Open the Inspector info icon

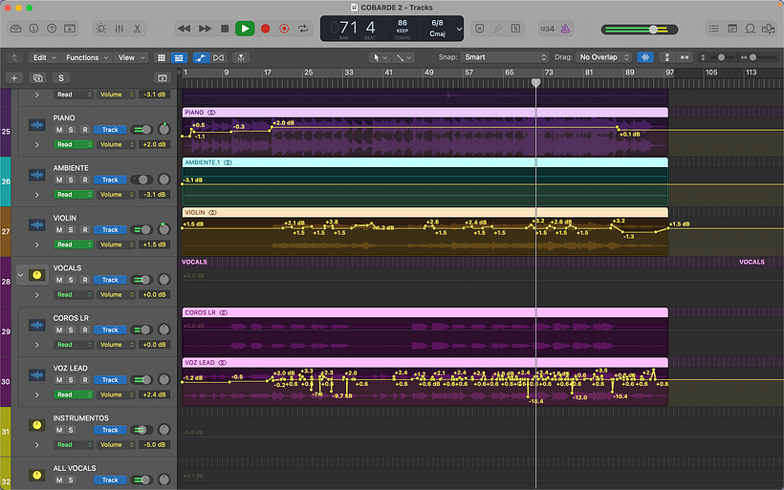[34, 29]
